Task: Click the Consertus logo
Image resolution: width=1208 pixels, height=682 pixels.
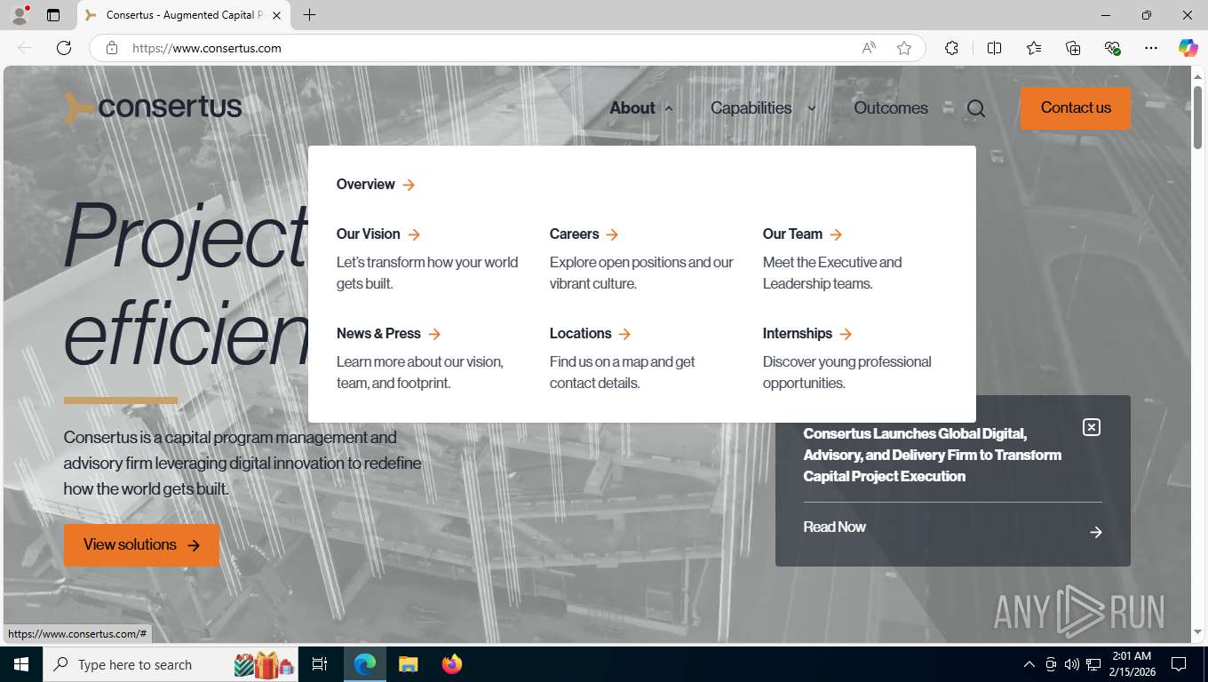Action: (153, 107)
